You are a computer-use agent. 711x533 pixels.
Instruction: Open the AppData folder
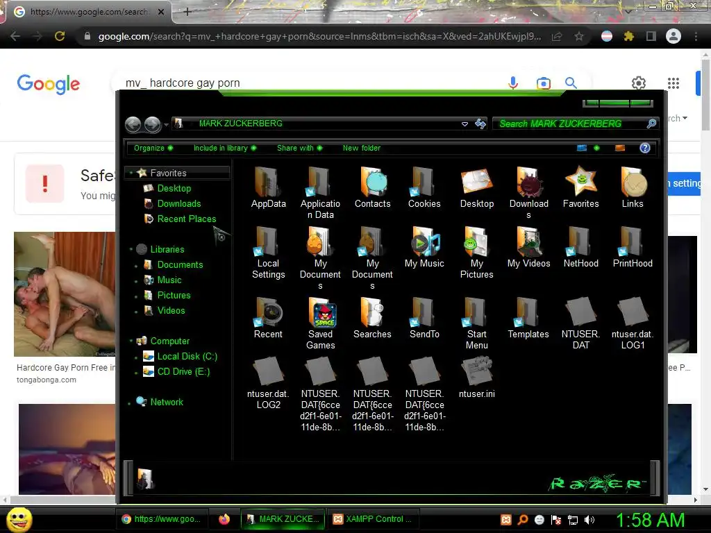click(x=268, y=187)
